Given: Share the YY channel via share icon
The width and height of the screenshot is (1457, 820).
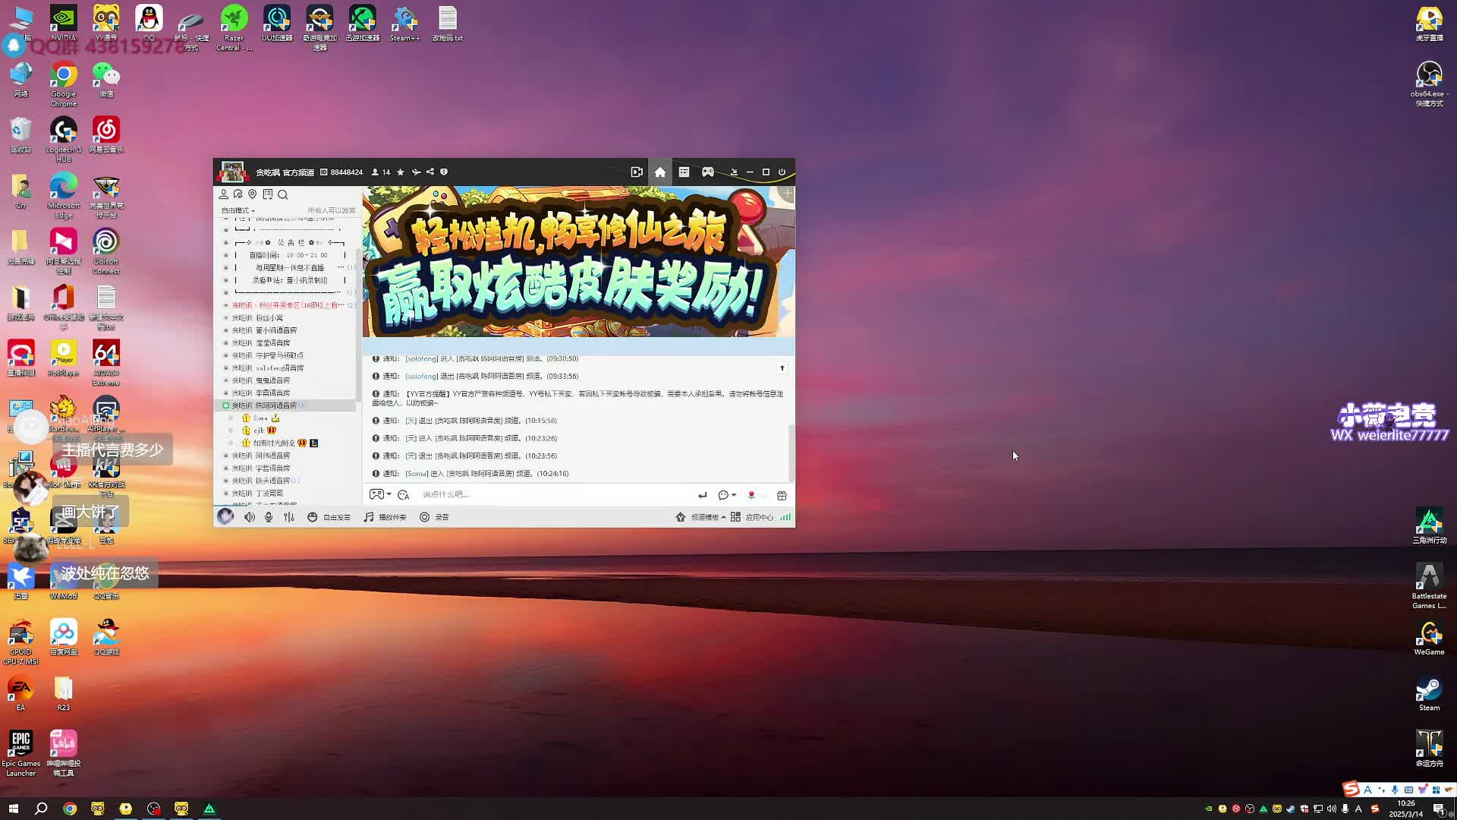Looking at the screenshot, I should tap(430, 172).
